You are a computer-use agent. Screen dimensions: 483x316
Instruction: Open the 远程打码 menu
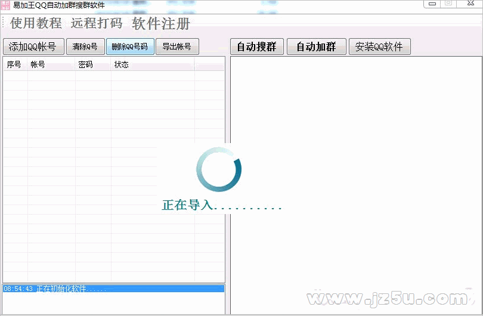(97, 23)
